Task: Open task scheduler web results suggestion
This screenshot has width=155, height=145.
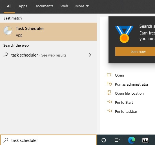Action: tap(48, 55)
